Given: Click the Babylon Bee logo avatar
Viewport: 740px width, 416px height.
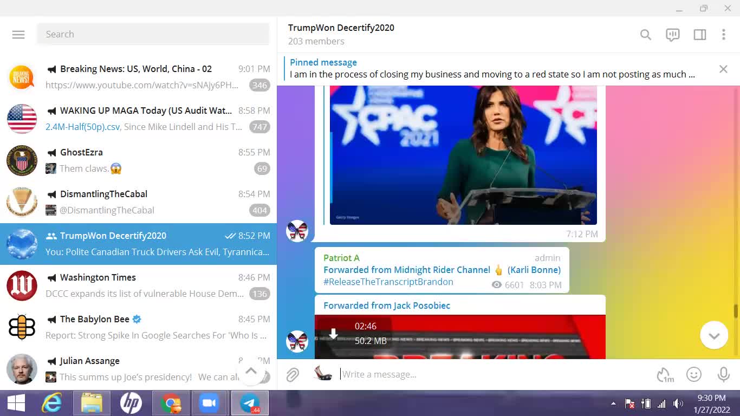Looking at the screenshot, I should (x=22, y=327).
